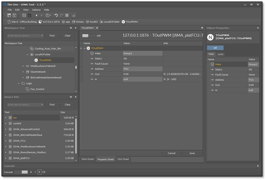
Task: Expand the iSMA_FCU device kit
Action: 6,141
